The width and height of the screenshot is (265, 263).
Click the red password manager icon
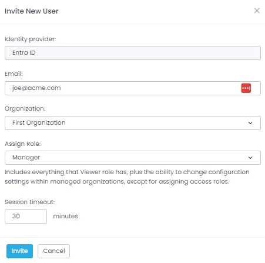[x=246, y=88]
